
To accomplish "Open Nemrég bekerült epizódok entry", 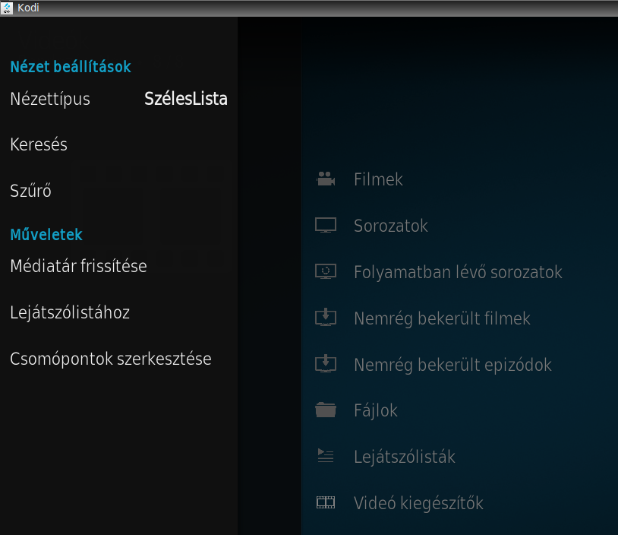I will (459, 364).
